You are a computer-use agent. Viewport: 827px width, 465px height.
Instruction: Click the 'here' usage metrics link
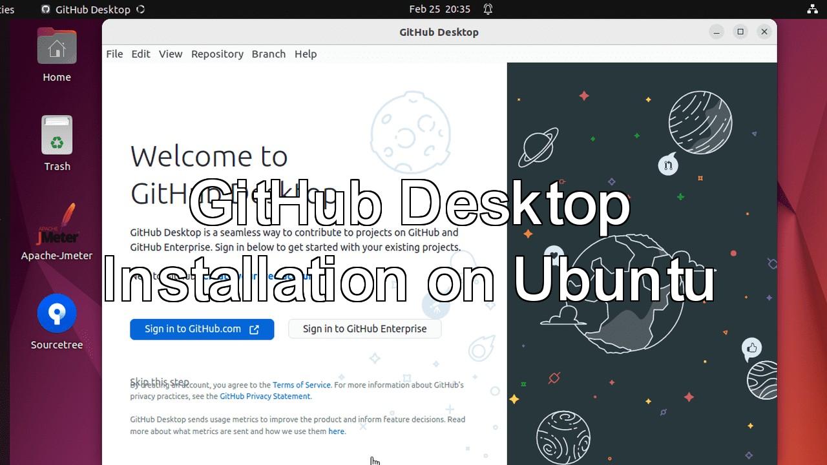tap(336, 431)
